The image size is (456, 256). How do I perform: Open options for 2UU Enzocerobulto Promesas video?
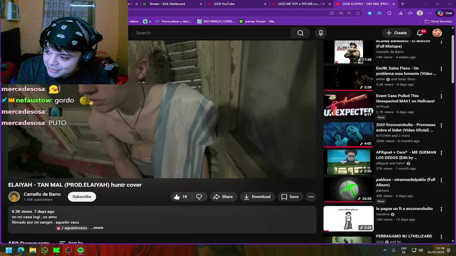pos(441,126)
